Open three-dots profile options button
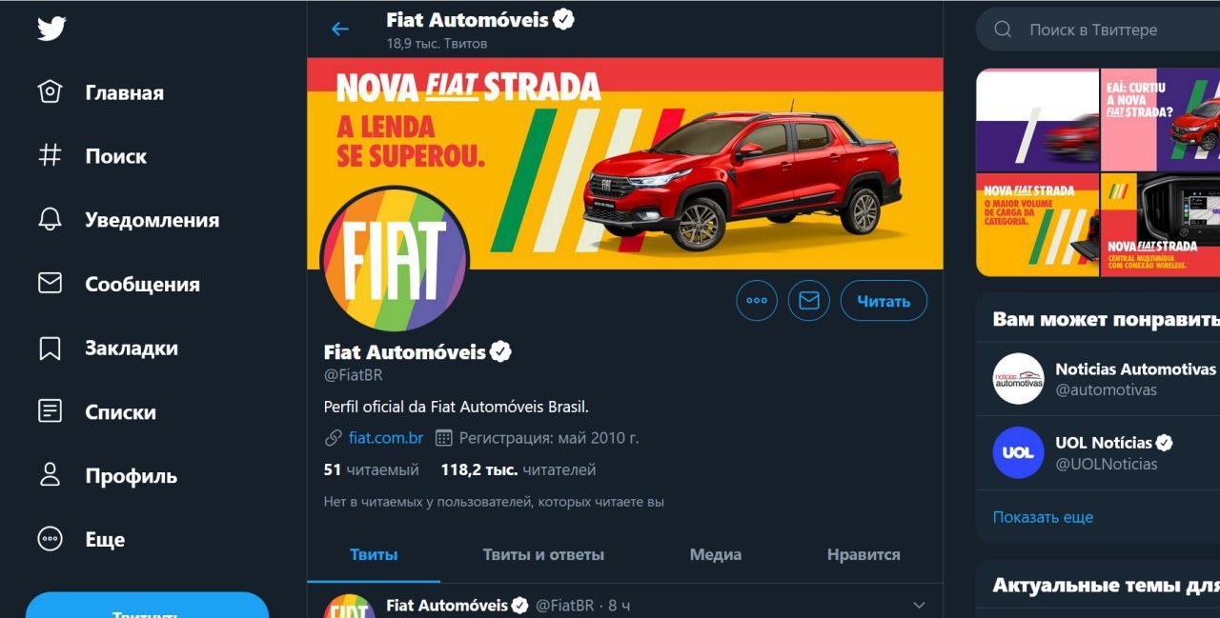The height and width of the screenshot is (618, 1220). [x=757, y=301]
